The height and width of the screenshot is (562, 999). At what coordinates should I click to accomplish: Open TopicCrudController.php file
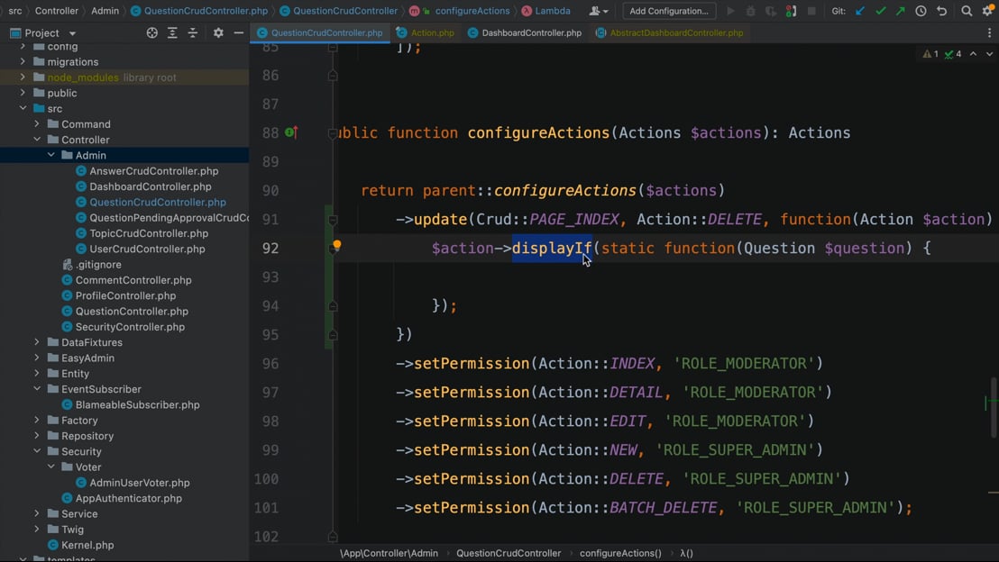pyautogui.click(x=149, y=233)
